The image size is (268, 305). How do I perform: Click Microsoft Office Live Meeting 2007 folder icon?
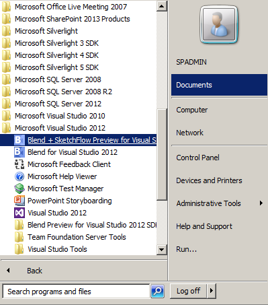(6, 7)
